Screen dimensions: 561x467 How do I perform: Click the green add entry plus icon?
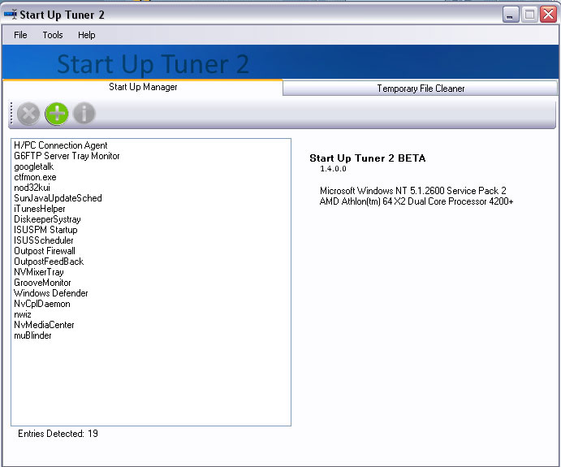point(57,114)
